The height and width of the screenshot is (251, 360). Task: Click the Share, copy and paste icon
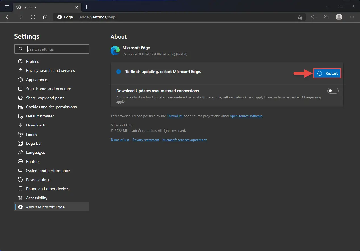(x=20, y=98)
